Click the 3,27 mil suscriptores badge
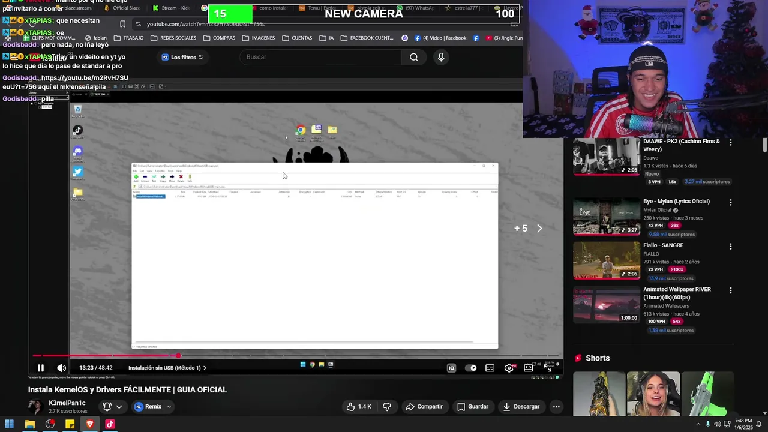768x432 pixels. [707, 182]
